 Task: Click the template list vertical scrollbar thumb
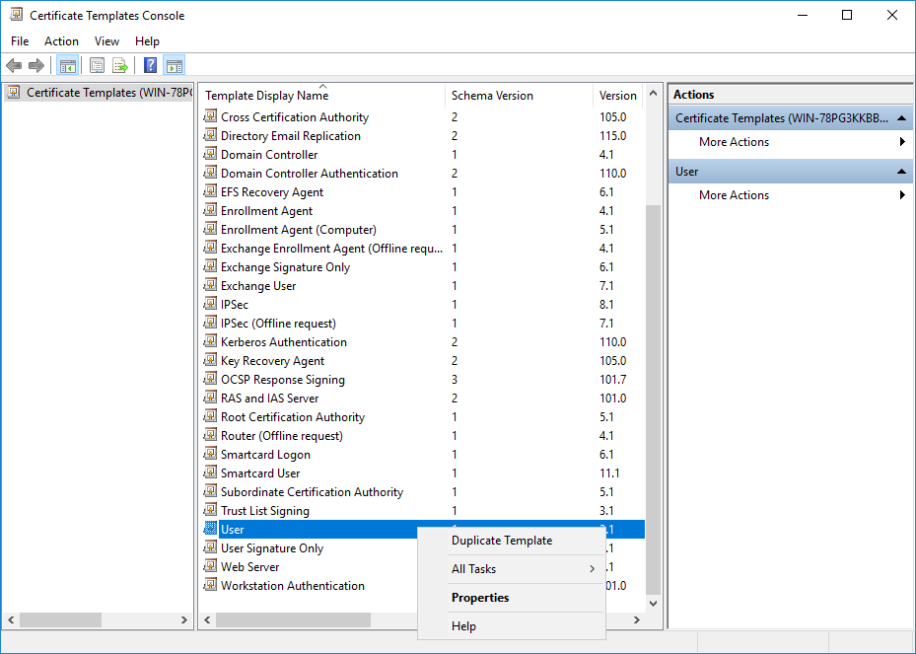(653, 400)
